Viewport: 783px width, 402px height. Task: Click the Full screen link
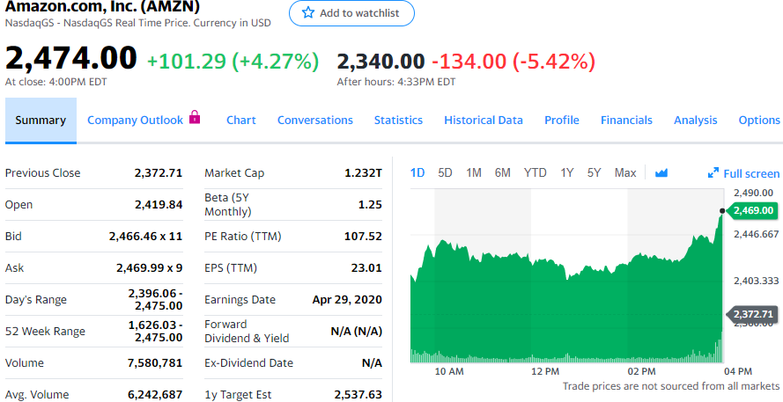click(x=751, y=174)
